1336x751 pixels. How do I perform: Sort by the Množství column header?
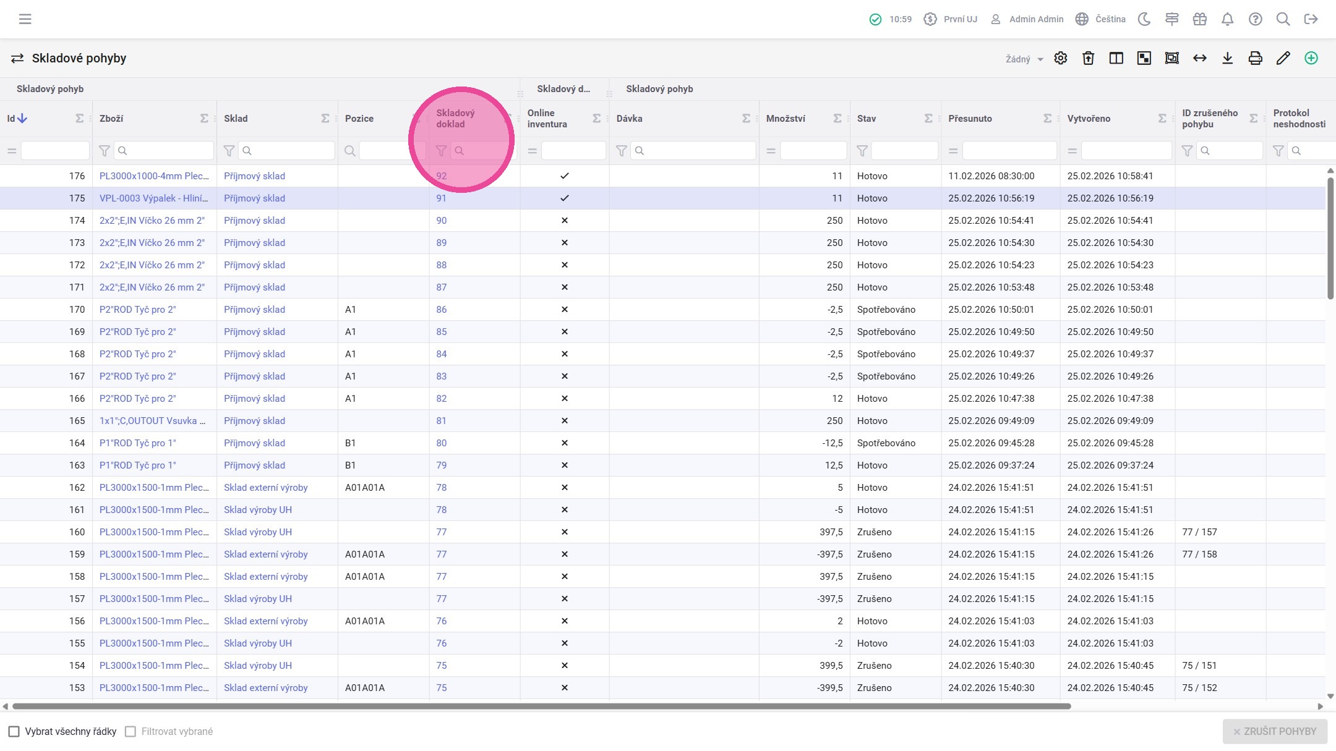coord(786,119)
